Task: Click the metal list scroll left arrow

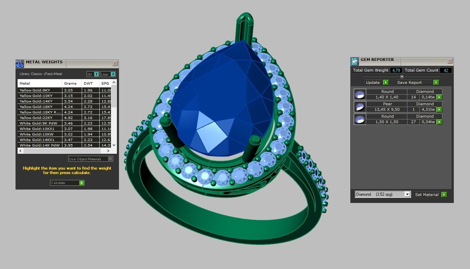Action: [x=20, y=151]
